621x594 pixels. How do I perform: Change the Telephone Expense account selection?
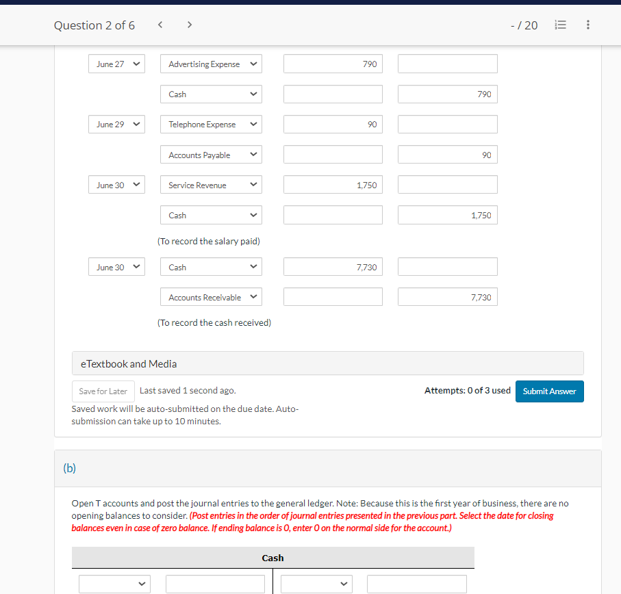tap(211, 124)
